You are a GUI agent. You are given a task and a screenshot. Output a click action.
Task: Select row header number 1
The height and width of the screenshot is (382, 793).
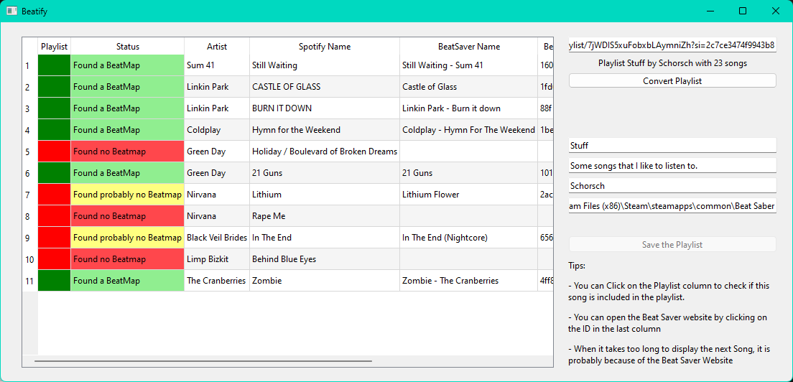30,65
